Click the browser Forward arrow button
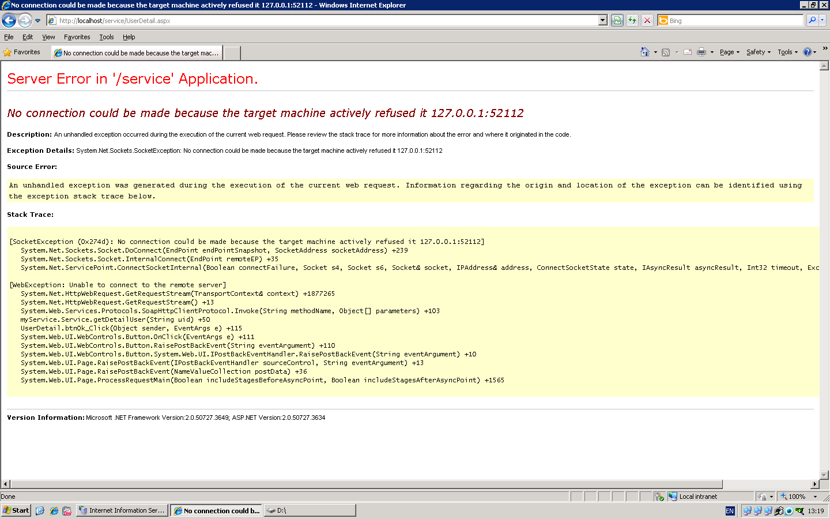Screen dimensions: 830x519 (x=25, y=21)
